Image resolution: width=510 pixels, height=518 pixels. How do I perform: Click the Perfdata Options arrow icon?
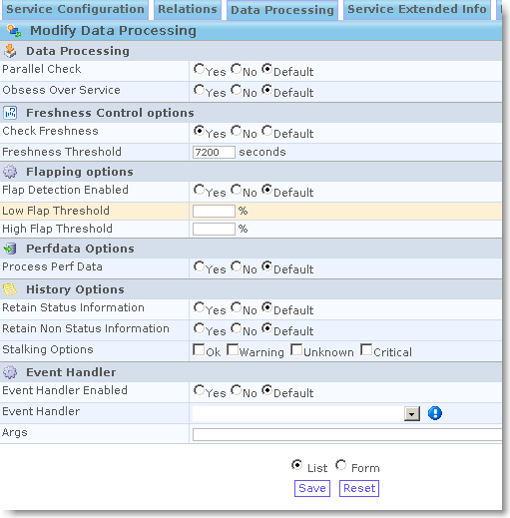pyautogui.click(x=10, y=249)
